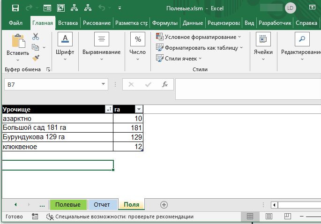Click the macro recording status bar icon
Viewport: 321px width, 224px height.
point(35,217)
